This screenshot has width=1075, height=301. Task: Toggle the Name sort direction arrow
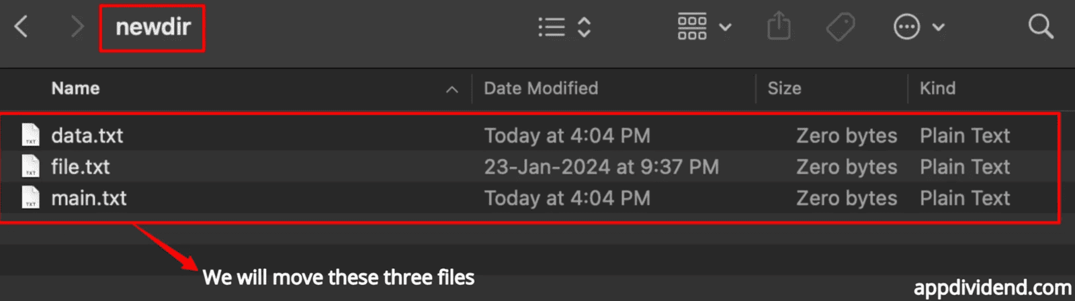452,89
